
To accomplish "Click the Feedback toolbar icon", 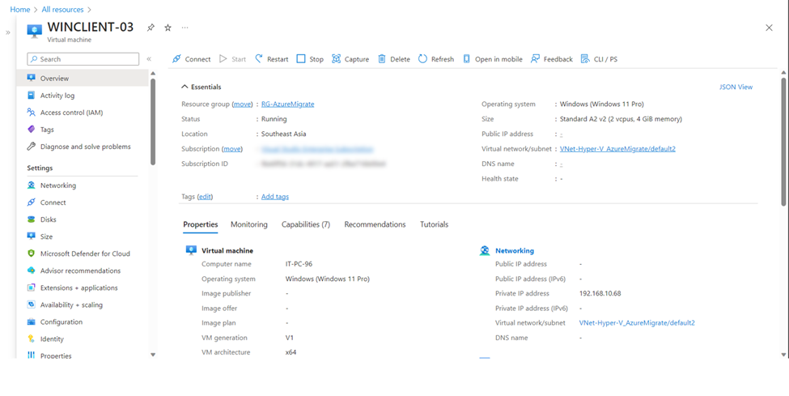I will pos(535,59).
